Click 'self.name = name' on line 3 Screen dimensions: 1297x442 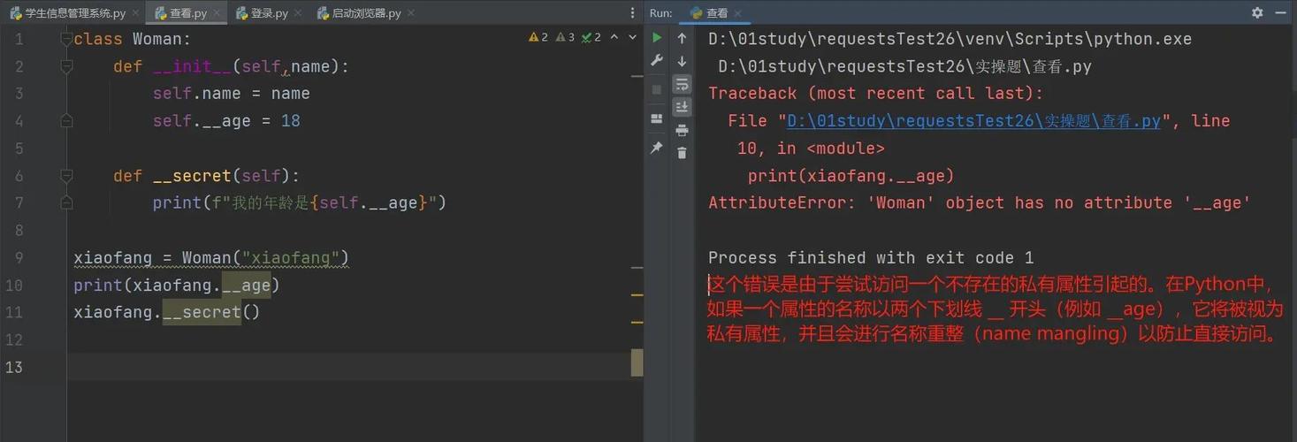pyautogui.click(x=231, y=94)
